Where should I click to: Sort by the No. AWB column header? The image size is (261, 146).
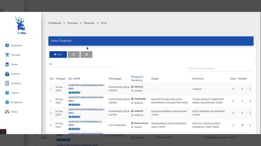(74, 79)
